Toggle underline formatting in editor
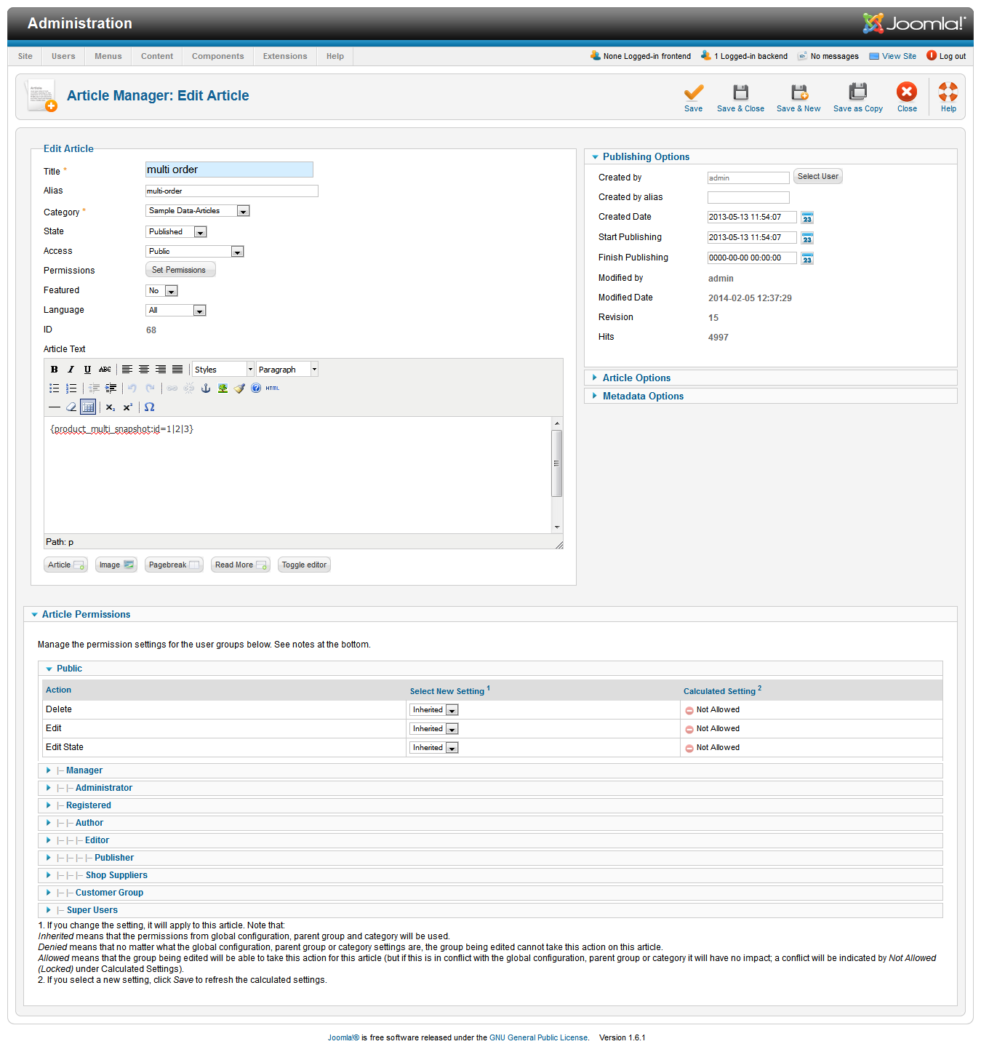981x1060 pixels. point(88,370)
